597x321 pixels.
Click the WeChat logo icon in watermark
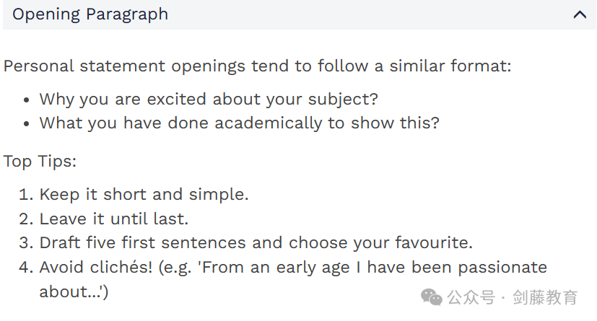[432, 297]
